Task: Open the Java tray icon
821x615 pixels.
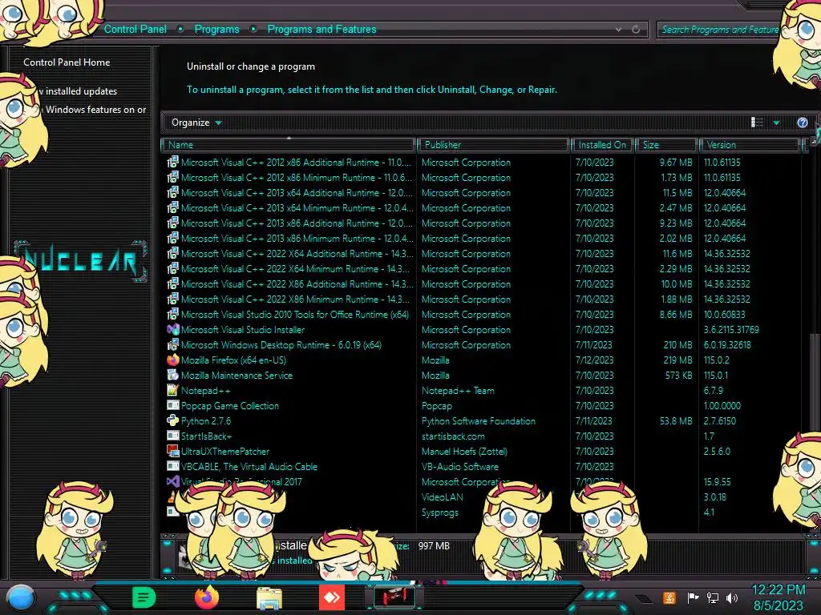Action: pyautogui.click(x=669, y=597)
